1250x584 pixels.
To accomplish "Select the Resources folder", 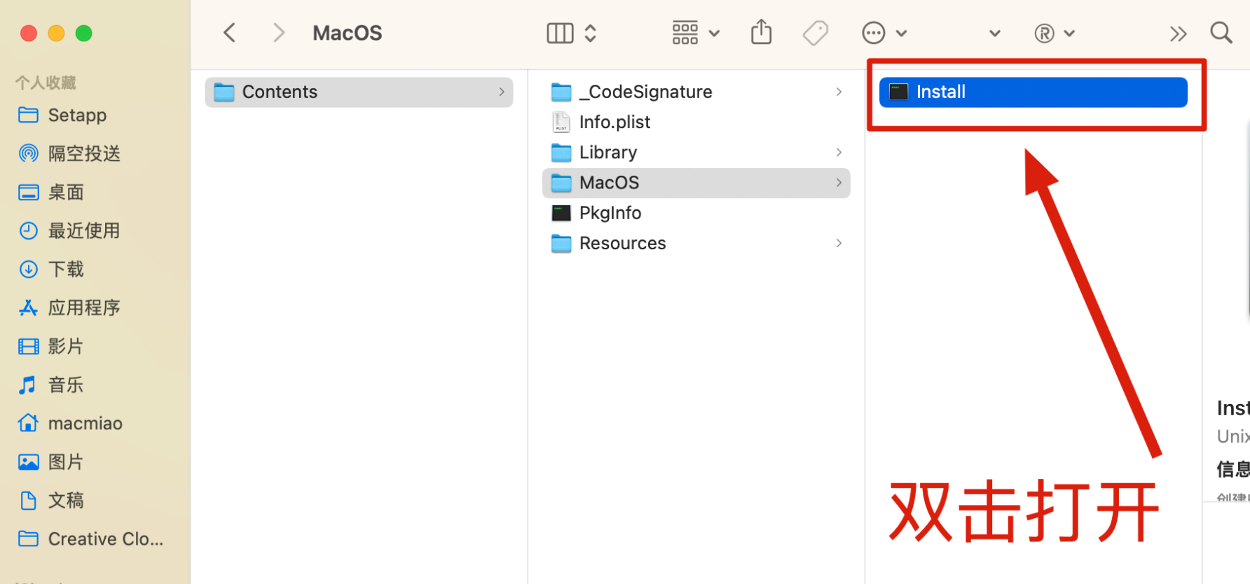I will (696, 243).
